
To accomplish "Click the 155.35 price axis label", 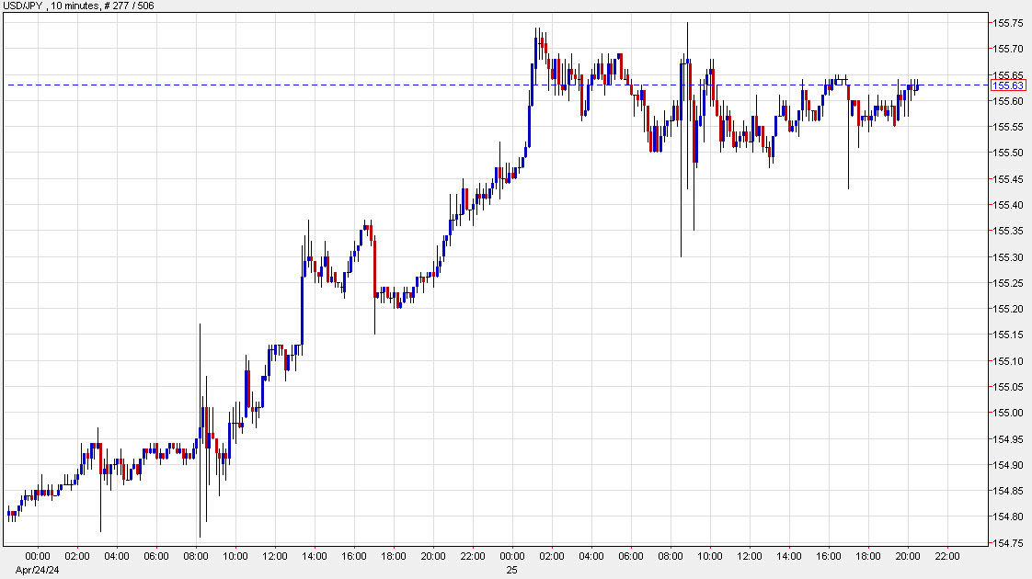I will pyautogui.click(x=1008, y=231).
